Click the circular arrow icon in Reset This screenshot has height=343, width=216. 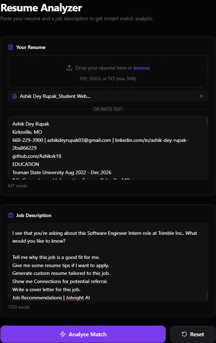tap(184, 334)
